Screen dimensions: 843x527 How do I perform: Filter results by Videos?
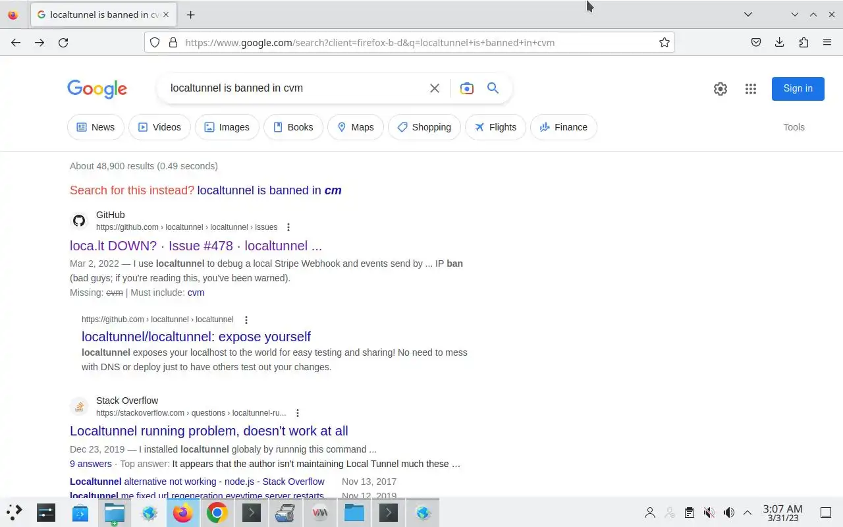click(159, 127)
